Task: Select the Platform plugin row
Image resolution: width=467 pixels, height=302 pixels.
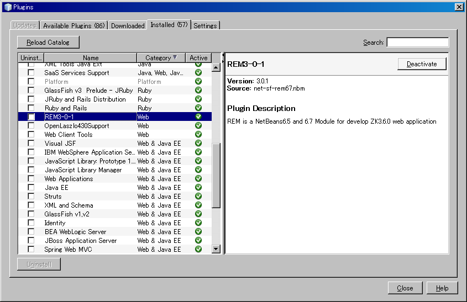Action: pyautogui.click(x=115, y=82)
